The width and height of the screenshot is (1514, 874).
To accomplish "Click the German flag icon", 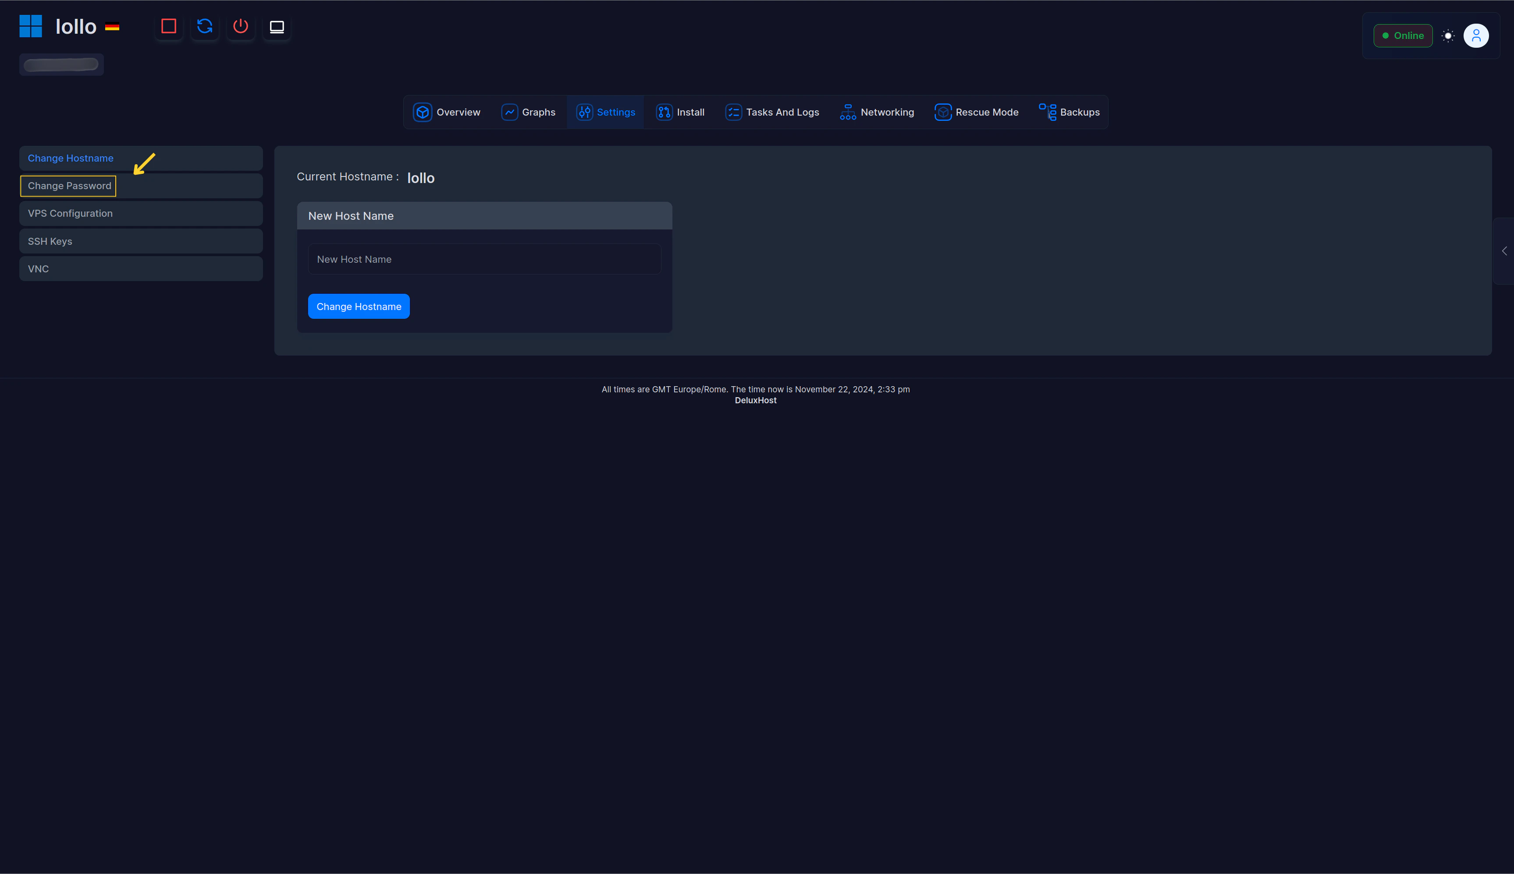I will click(x=112, y=27).
